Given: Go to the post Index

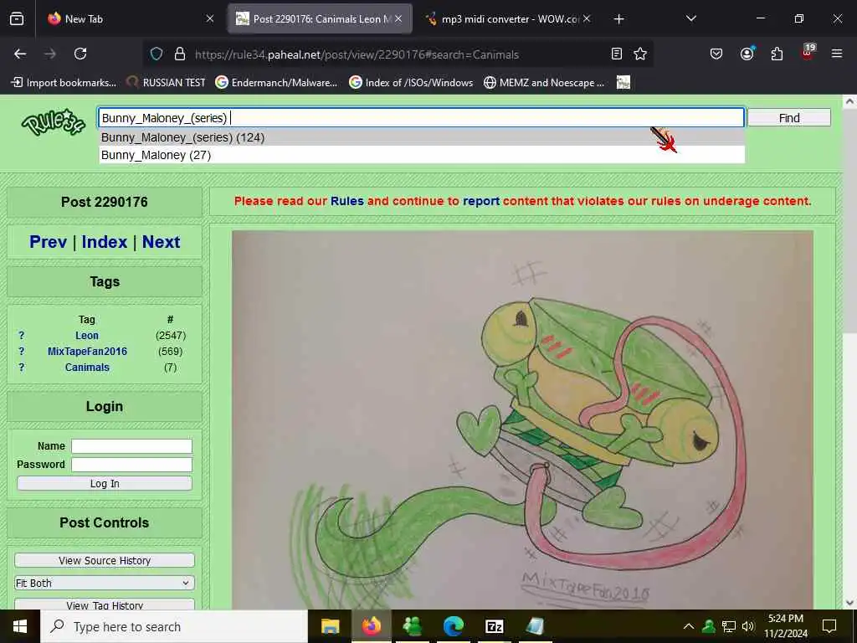Looking at the screenshot, I should (105, 242).
